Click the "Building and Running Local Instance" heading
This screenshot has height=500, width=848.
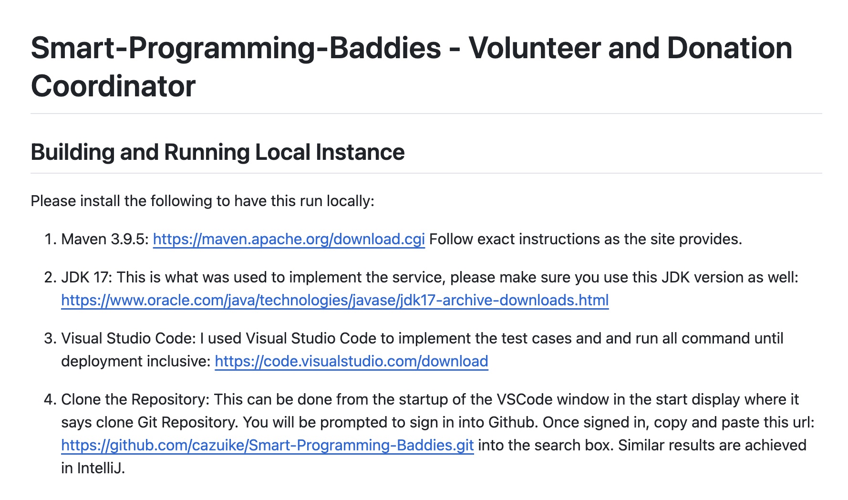[217, 152]
